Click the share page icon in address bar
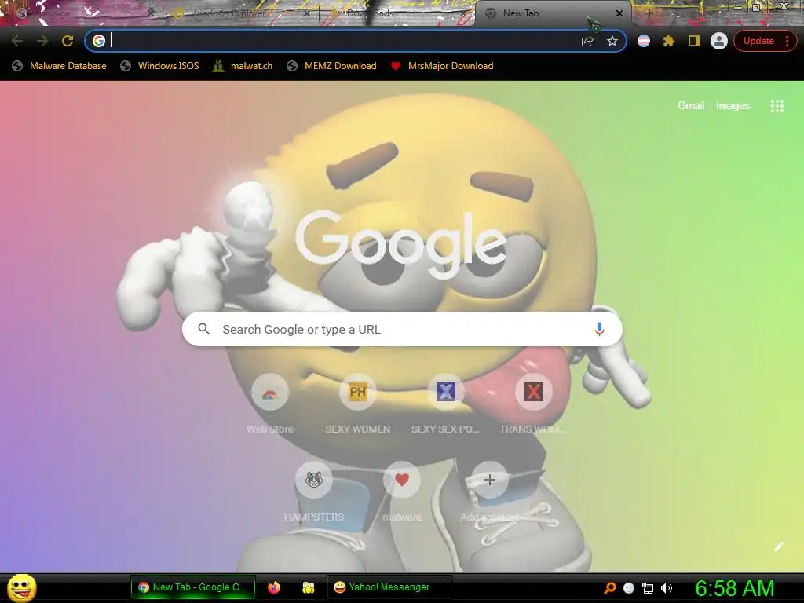 coord(587,42)
